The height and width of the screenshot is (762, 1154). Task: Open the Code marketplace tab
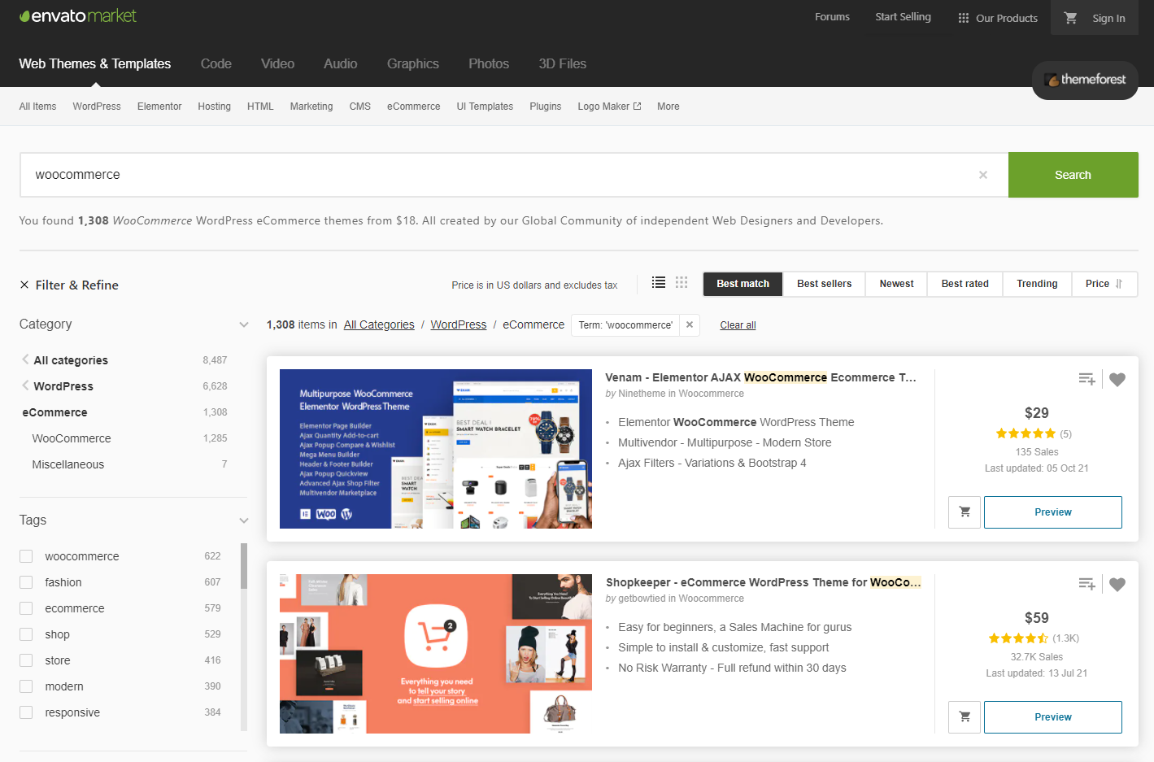216,63
